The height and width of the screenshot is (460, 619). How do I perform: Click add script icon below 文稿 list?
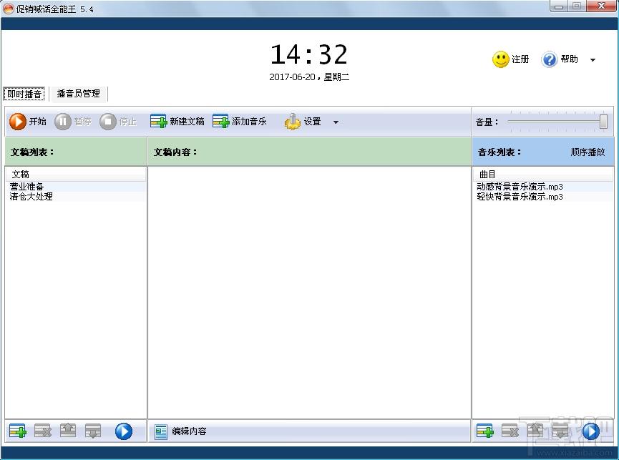click(18, 431)
